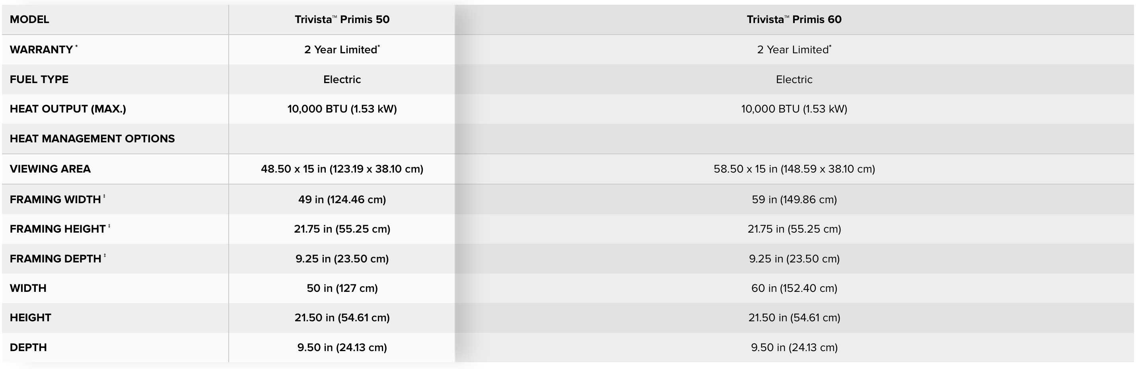The height and width of the screenshot is (369, 1136).
Task: Click the HEAT MANAGEMENT OPTIONS row label
Action: click(92, 138)
